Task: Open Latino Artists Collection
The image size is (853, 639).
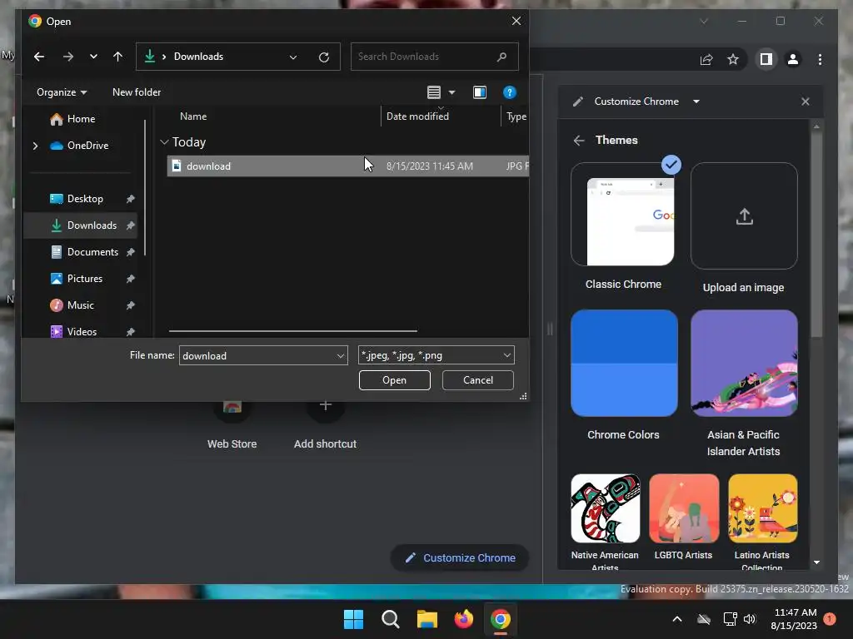Action: pyautogui.click(x=763, y=508)
